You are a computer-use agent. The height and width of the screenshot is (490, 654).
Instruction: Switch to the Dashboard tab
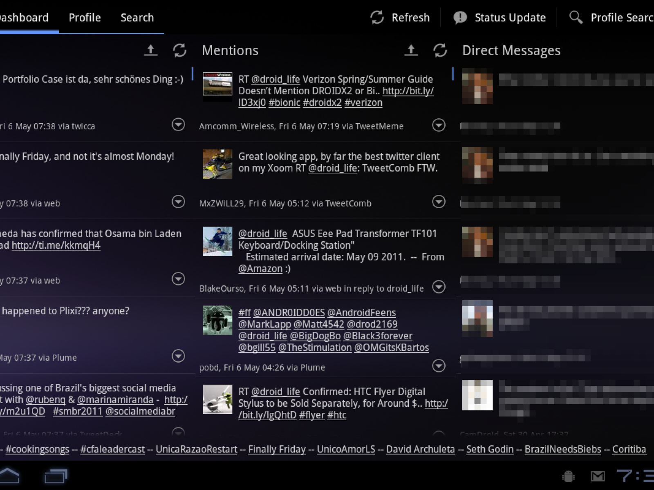coord(24,18)
